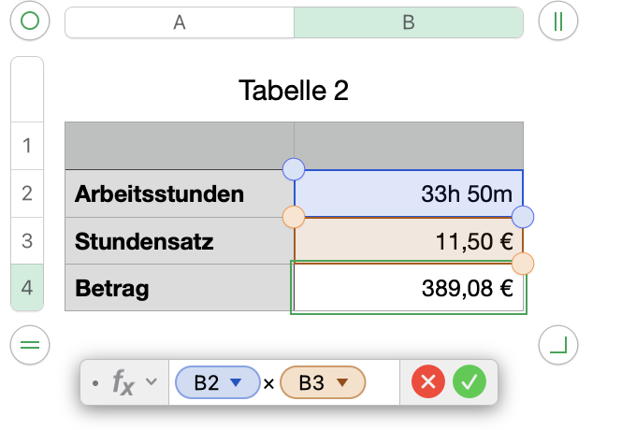Select row 4 header

[x=26, y=289]
